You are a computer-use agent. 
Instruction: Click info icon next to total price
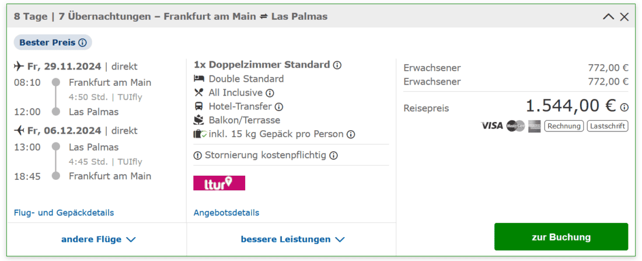(624, 107)
